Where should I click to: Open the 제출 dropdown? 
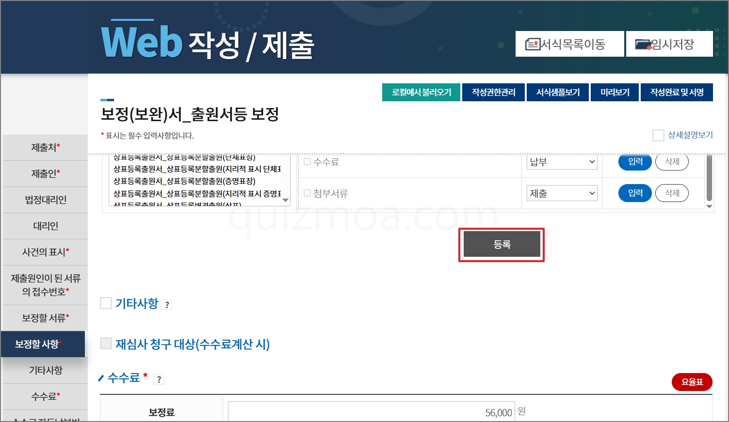562,193
